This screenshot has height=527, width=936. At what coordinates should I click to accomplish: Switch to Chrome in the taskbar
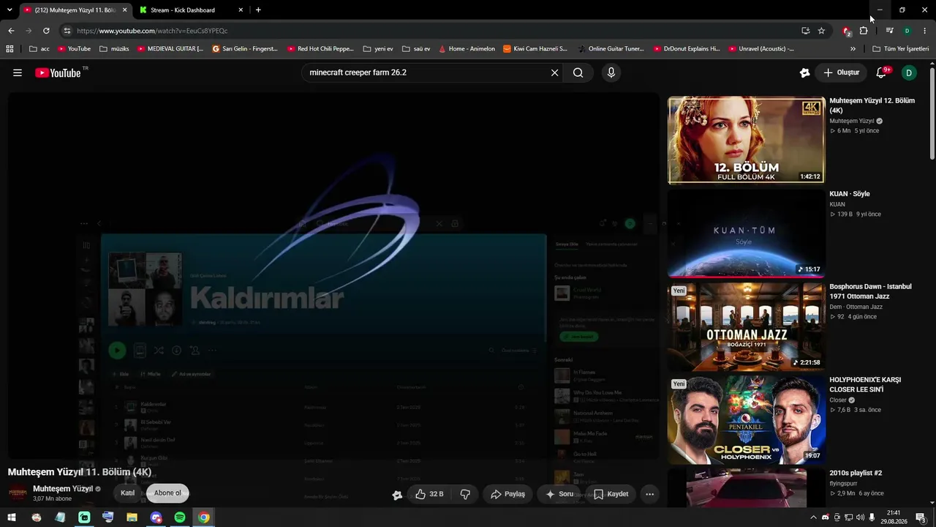(x=204, y=517)
